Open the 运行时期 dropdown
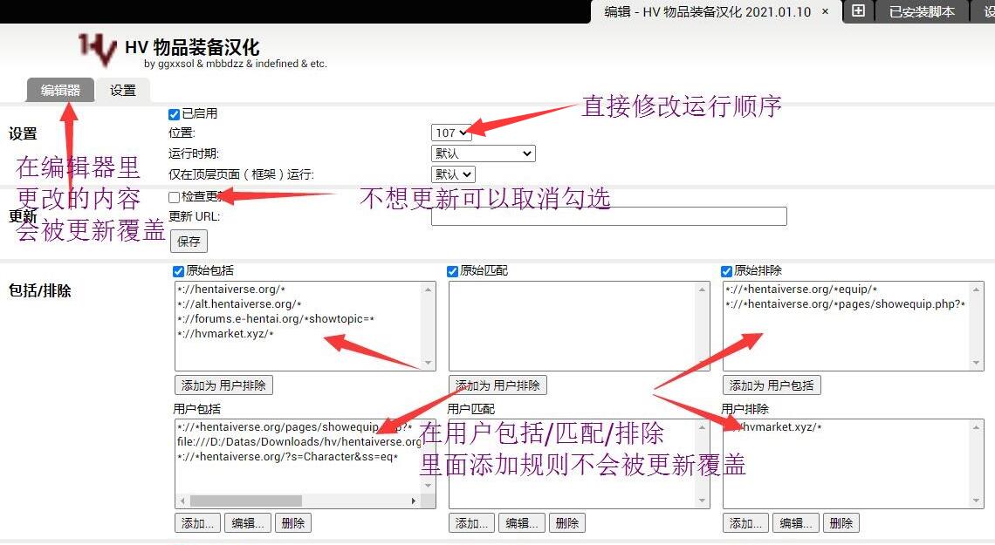 coord(483,153)
